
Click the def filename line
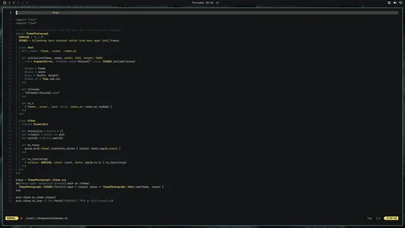pos(30,89)
